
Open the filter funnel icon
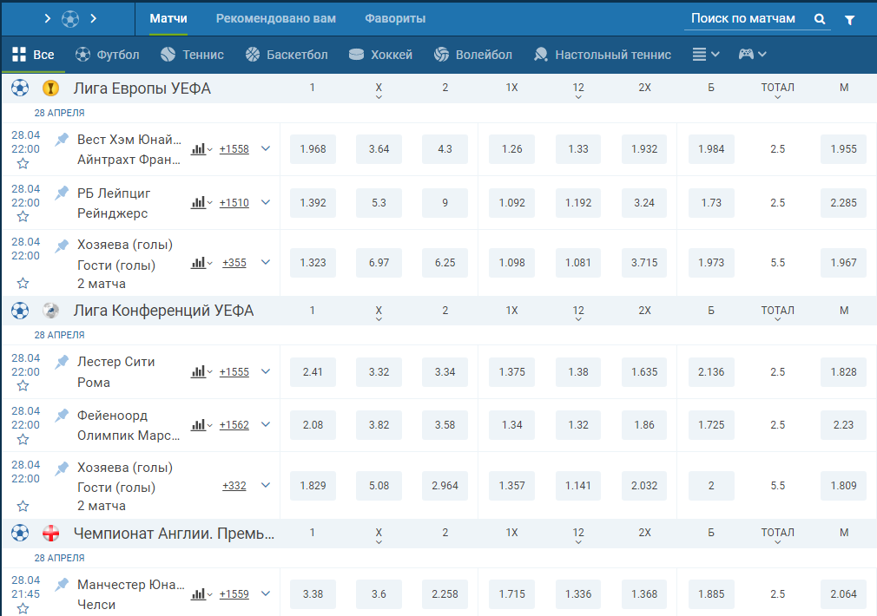[x=849, y=20]
